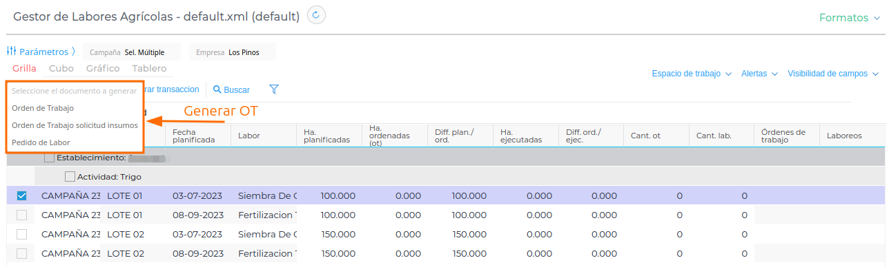889x267 pixels.
Task: Check the LOTE 01 08-09-2023 row checkbox
Action: point(21,215)
